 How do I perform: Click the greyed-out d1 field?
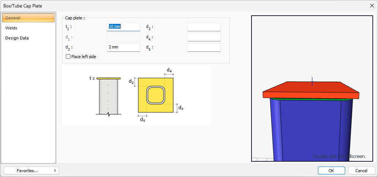point(123,37)
